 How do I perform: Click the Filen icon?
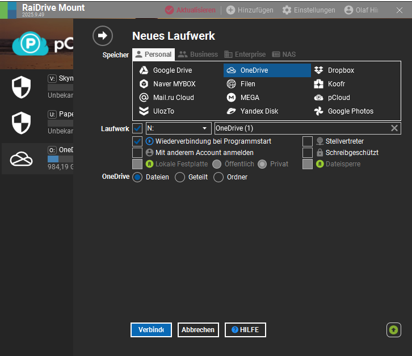click(231, 84)
